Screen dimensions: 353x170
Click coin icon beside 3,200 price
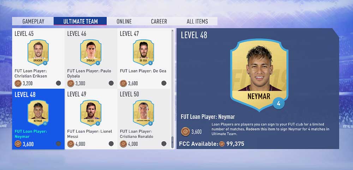[x=18, y=83]
